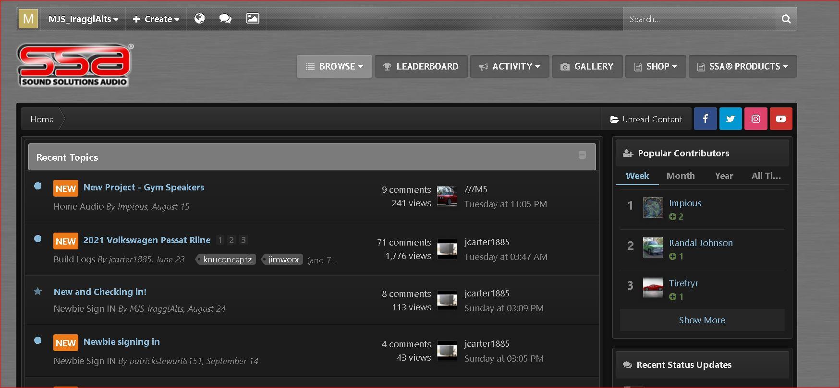The height and width of the screenshot is (388, 840).
Task: Click unread dot for Gym Speakers topic
Action: click(x=38, y=186)
